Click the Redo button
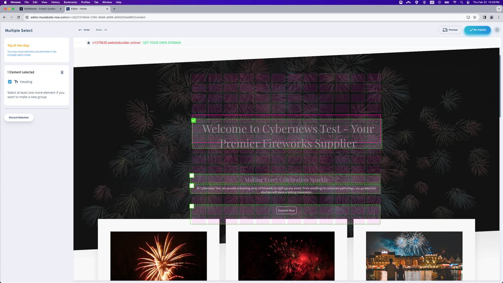503x283 pixels. click(101, 30)
